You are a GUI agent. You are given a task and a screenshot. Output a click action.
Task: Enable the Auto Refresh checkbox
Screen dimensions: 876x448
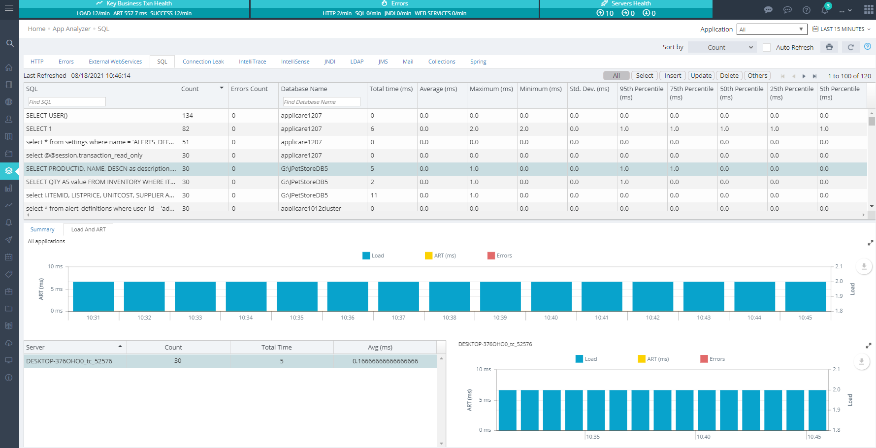click(x=767, y=48)
